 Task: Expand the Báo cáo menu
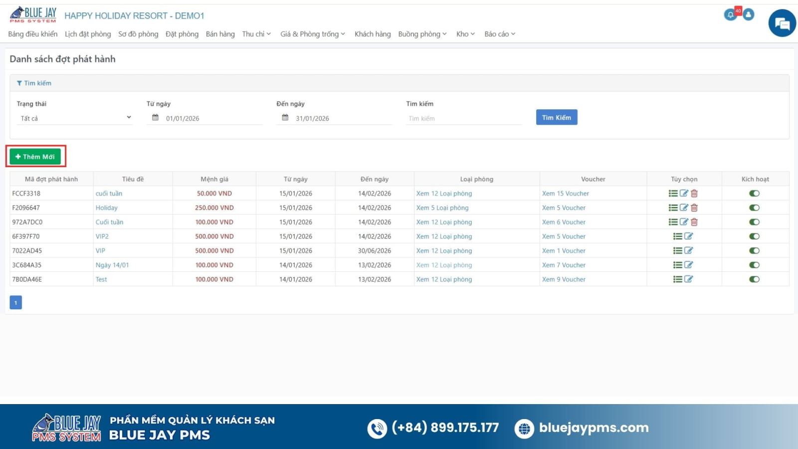(499, 34)
